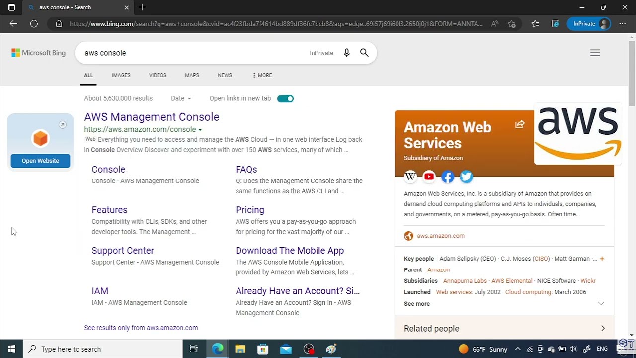Screen dimensions: 636x358
Task: Open File Explorer from the taskbar
Action: tap(240, 349)
